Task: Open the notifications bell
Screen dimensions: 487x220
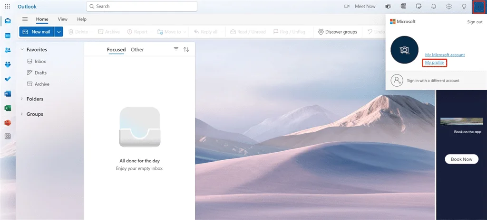Action: click(x=434, y=6)
